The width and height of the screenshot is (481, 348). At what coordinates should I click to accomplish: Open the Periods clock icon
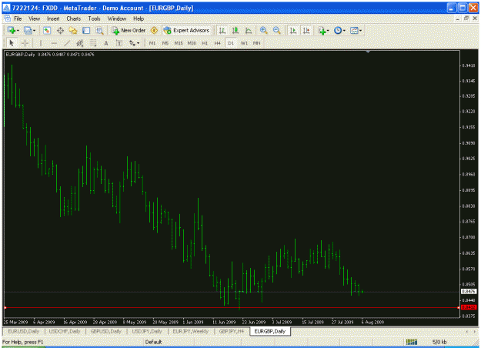coord(338,30)
